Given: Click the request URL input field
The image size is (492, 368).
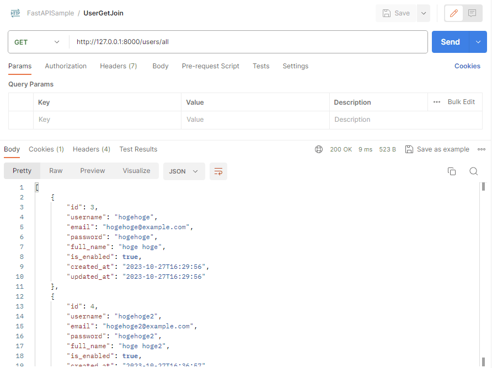Looking at the screenshot, I should click(221, 41).
